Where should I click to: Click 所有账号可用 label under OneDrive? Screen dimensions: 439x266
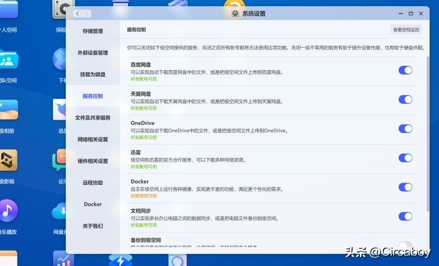click(144, 137)
